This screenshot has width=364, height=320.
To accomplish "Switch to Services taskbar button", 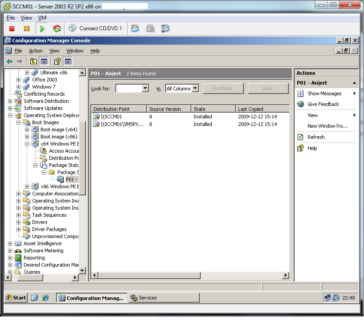I will pyautogui.click(x=164, y=298).
